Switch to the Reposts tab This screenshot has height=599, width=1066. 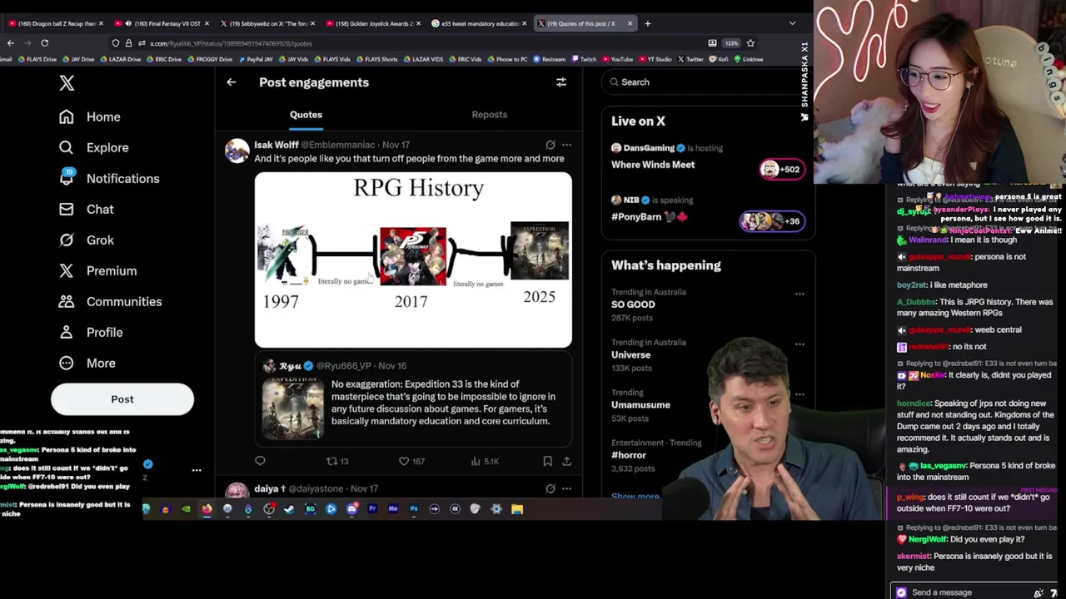(490, 115)
